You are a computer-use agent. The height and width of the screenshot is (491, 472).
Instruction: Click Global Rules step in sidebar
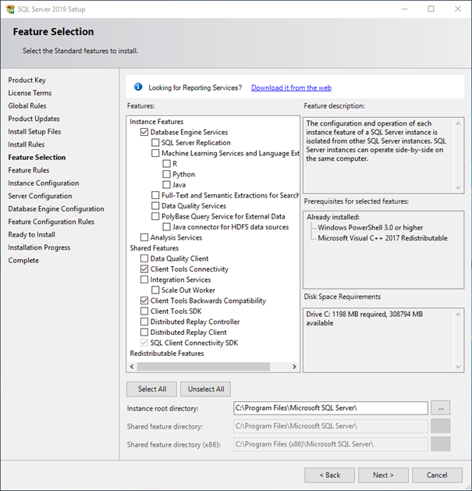point(27,106)
